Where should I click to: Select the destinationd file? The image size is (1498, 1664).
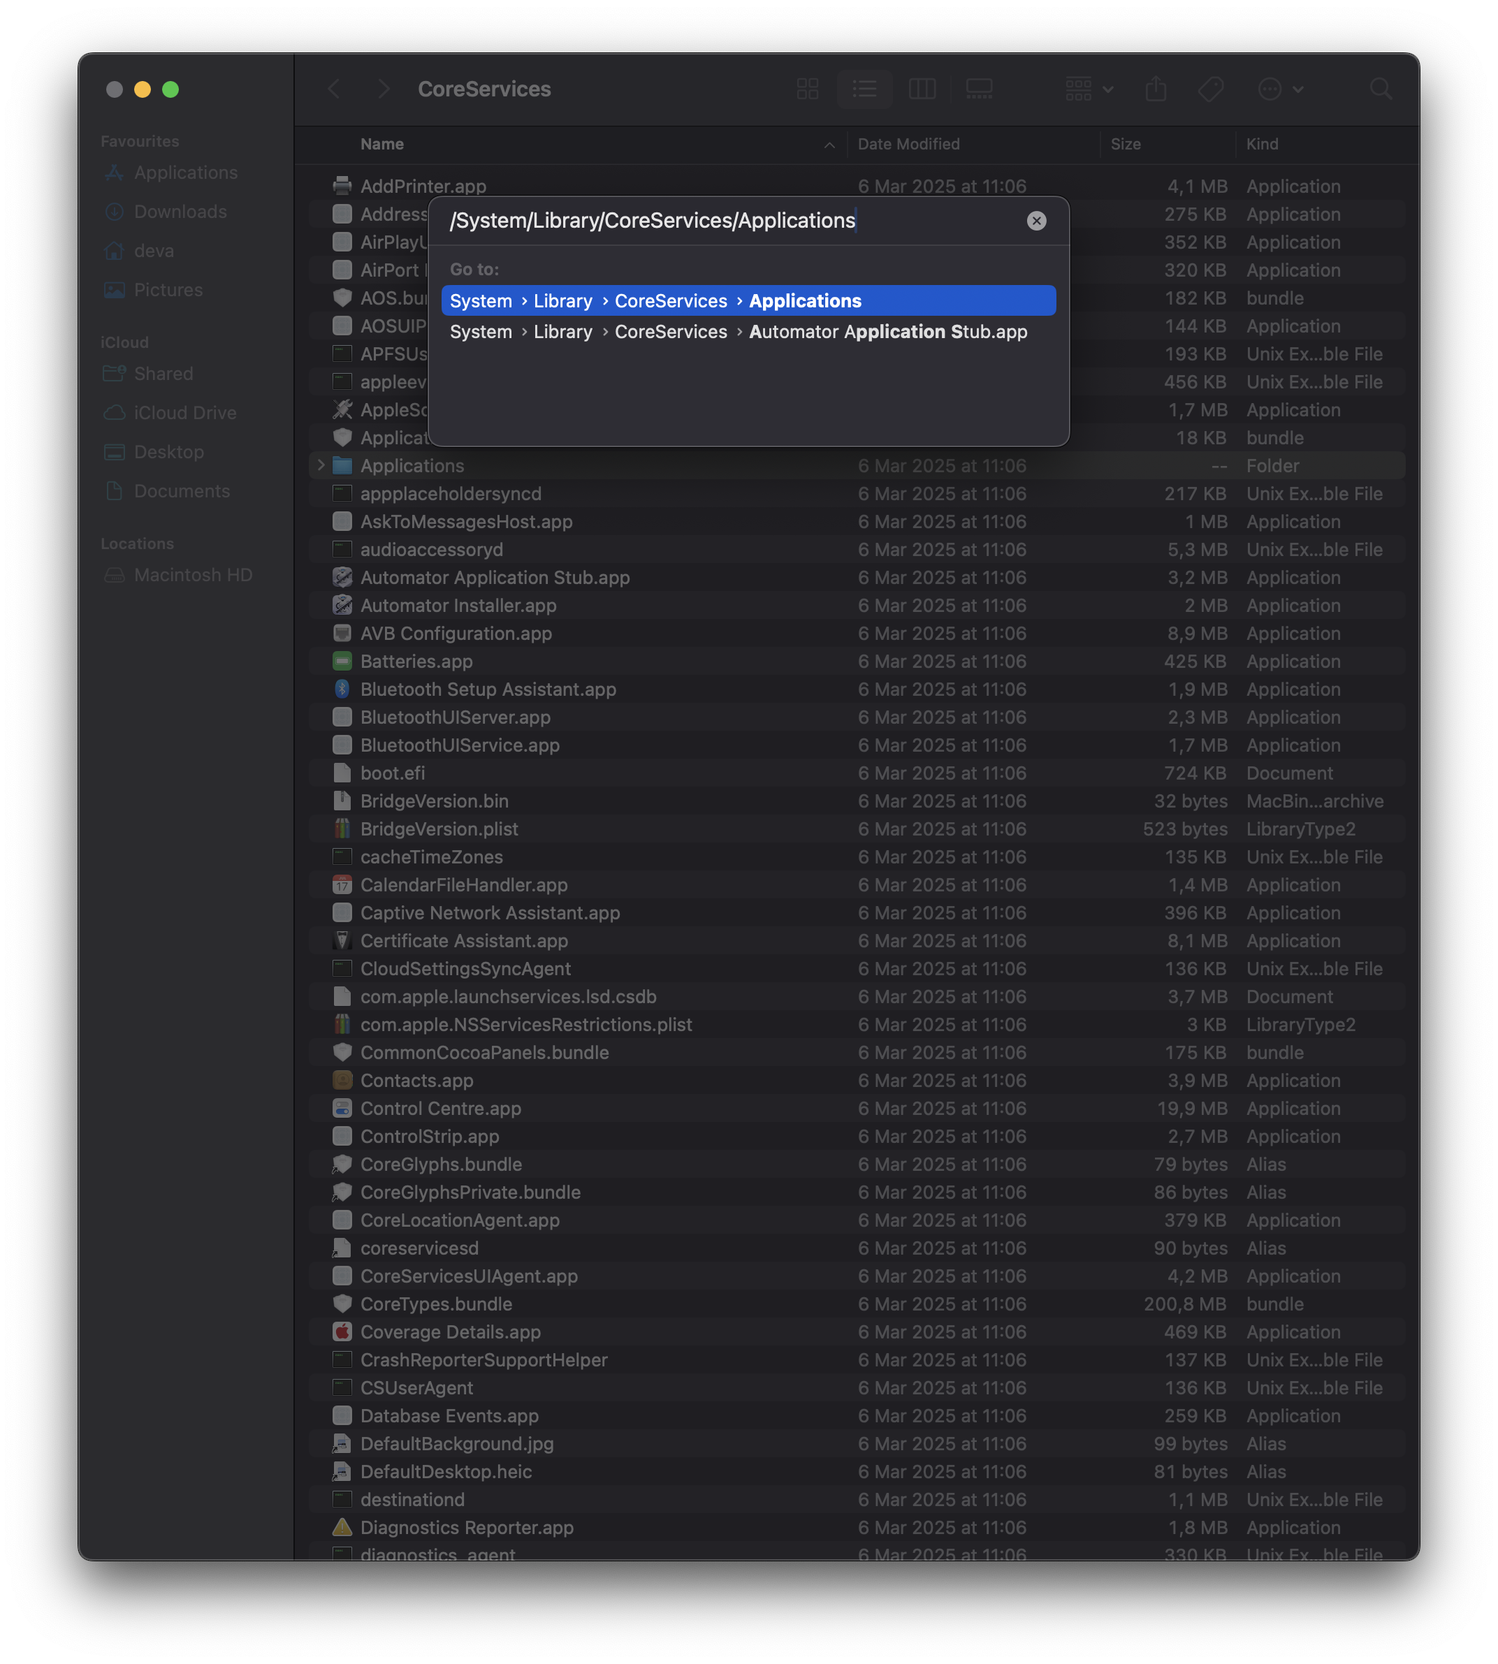[x=856, y=1499]
